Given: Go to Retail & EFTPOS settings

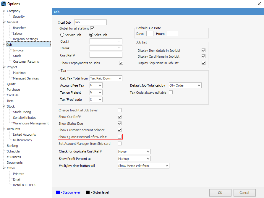Looking at the screenshot, I should (25, 185).
